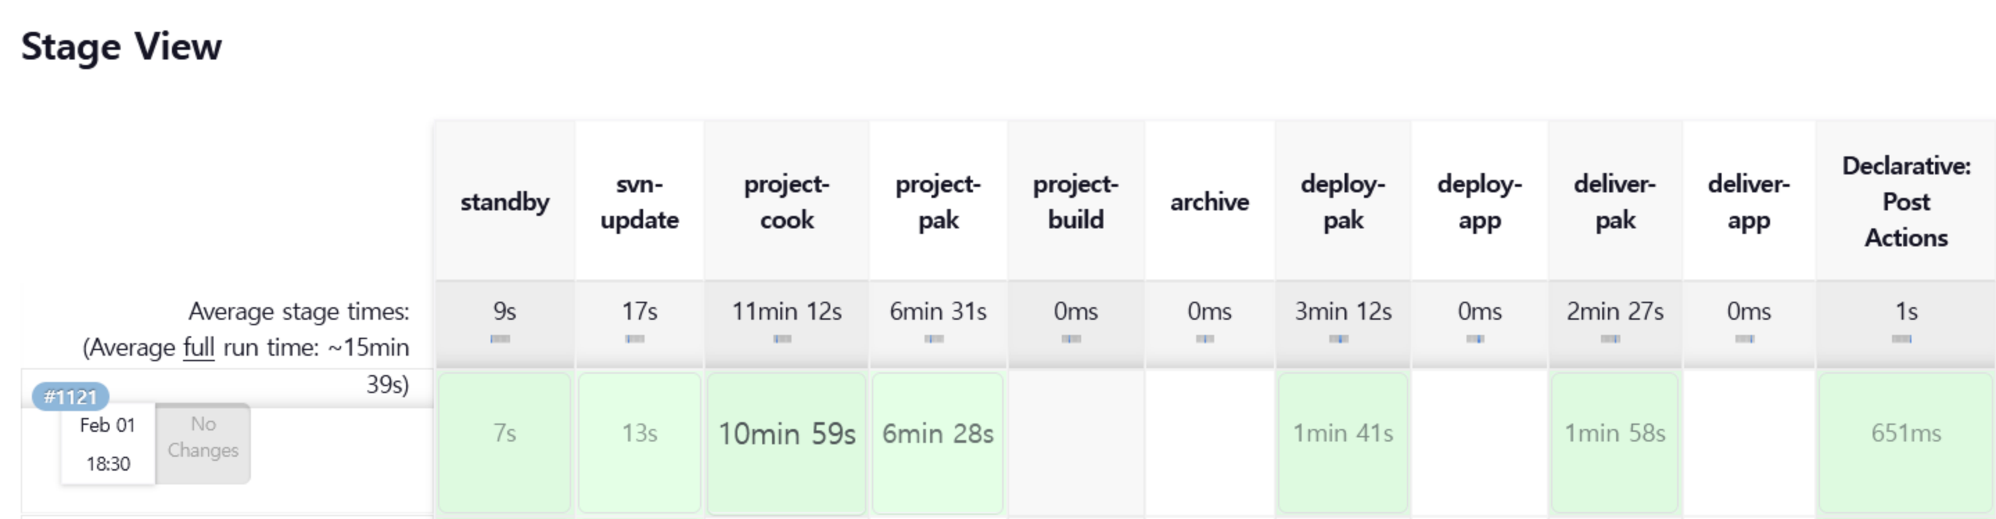
Task: Click the underlined "full" run time link
Action: coord(198,347)
